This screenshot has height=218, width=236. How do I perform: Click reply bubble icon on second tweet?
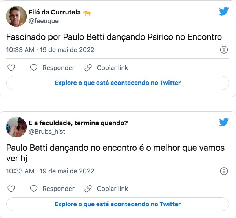pyautogui.click(x=34, y=189)
